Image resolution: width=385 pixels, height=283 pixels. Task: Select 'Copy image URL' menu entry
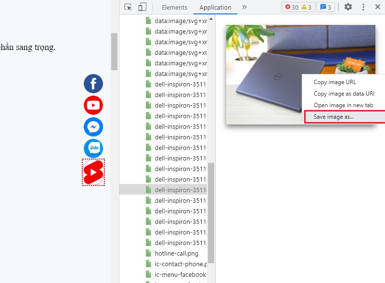point(335,82)
